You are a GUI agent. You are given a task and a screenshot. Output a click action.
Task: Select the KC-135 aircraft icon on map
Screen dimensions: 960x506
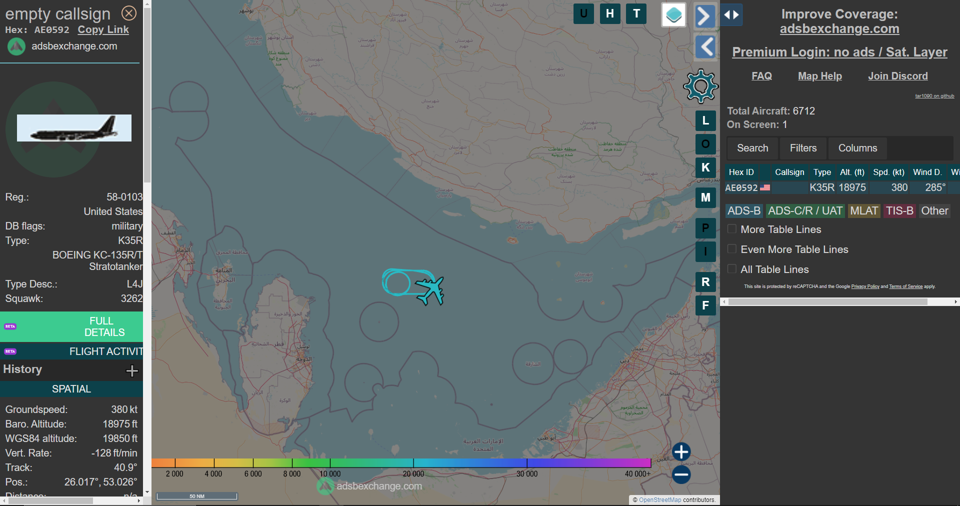(430, 290)
